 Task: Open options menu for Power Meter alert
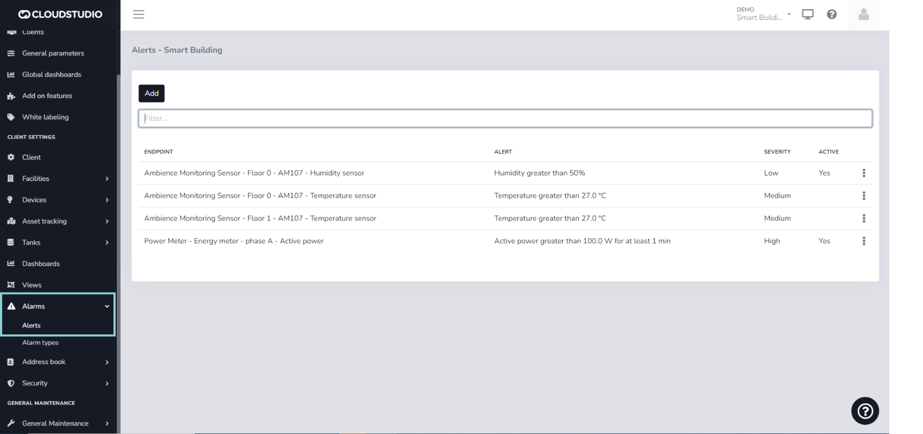pyautogui.click(x=863, y=241)
